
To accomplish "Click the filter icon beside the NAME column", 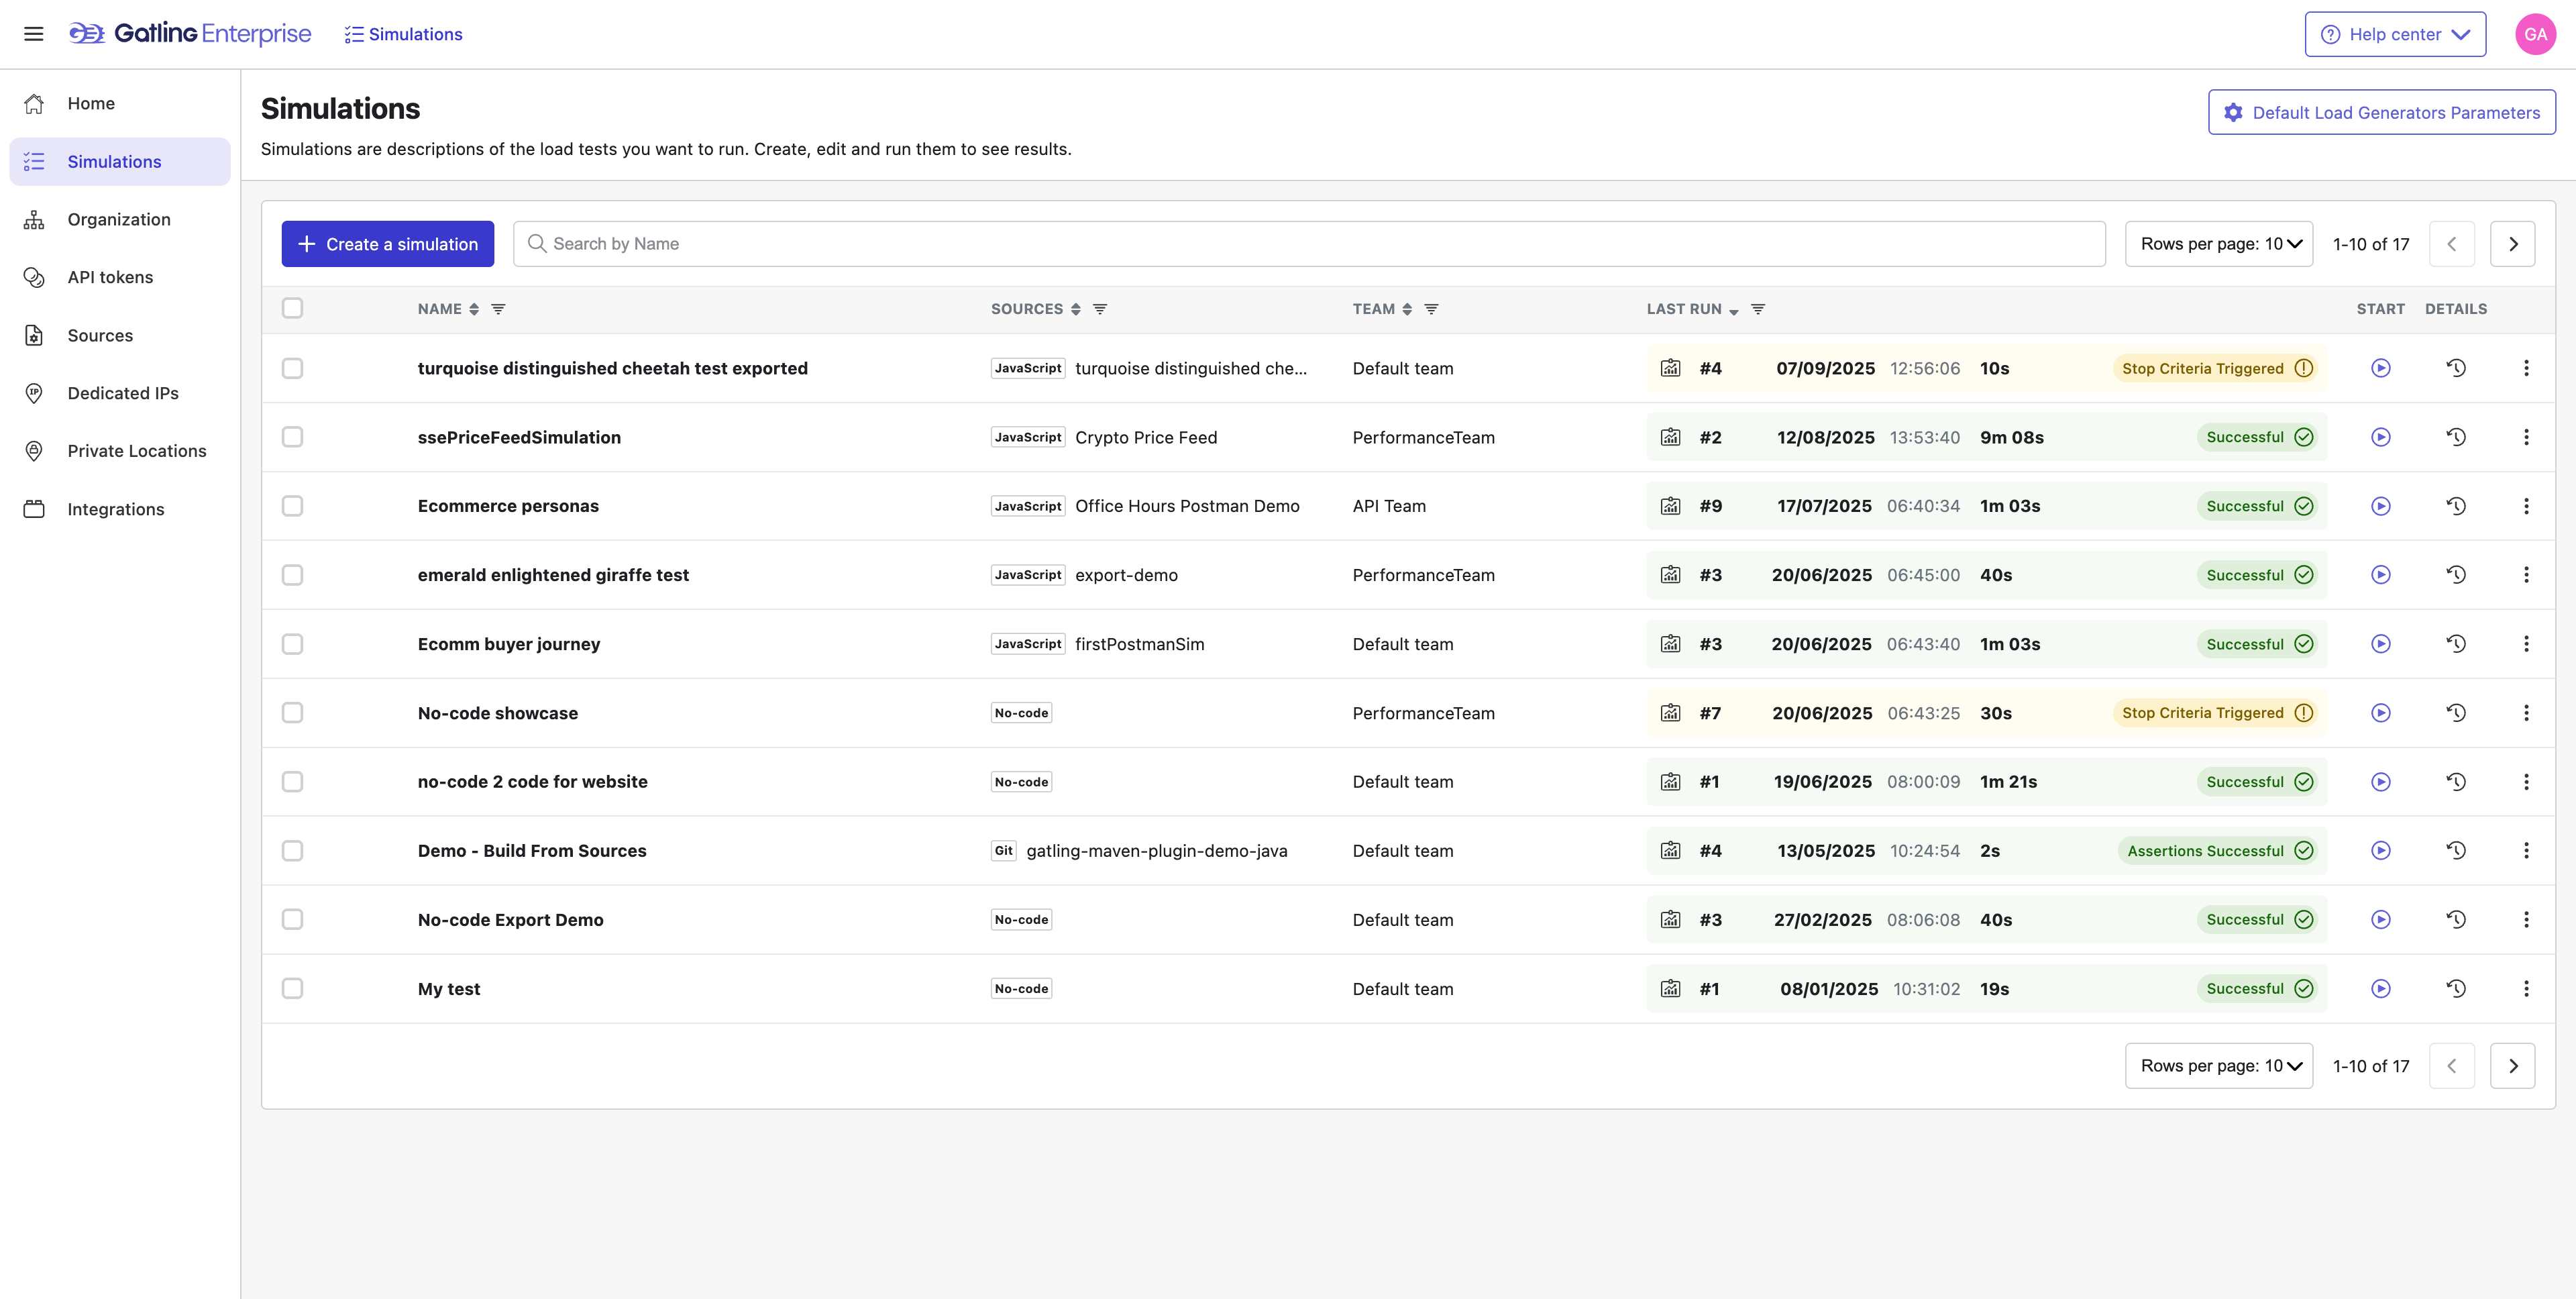I will pyautogui.click(x=498, y=309).
